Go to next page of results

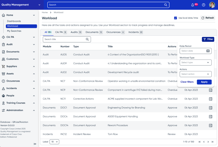[208, 142]
